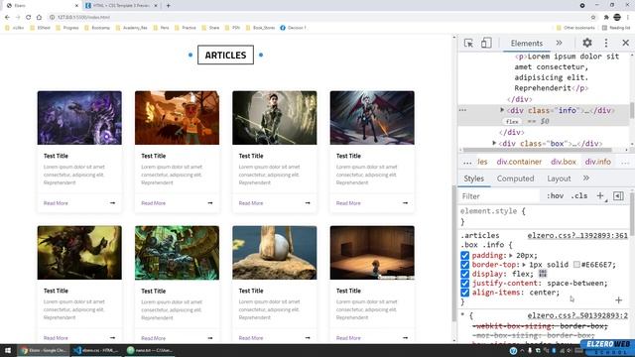
Task: Add new style rule plus icon
Action: pos(600,196)
